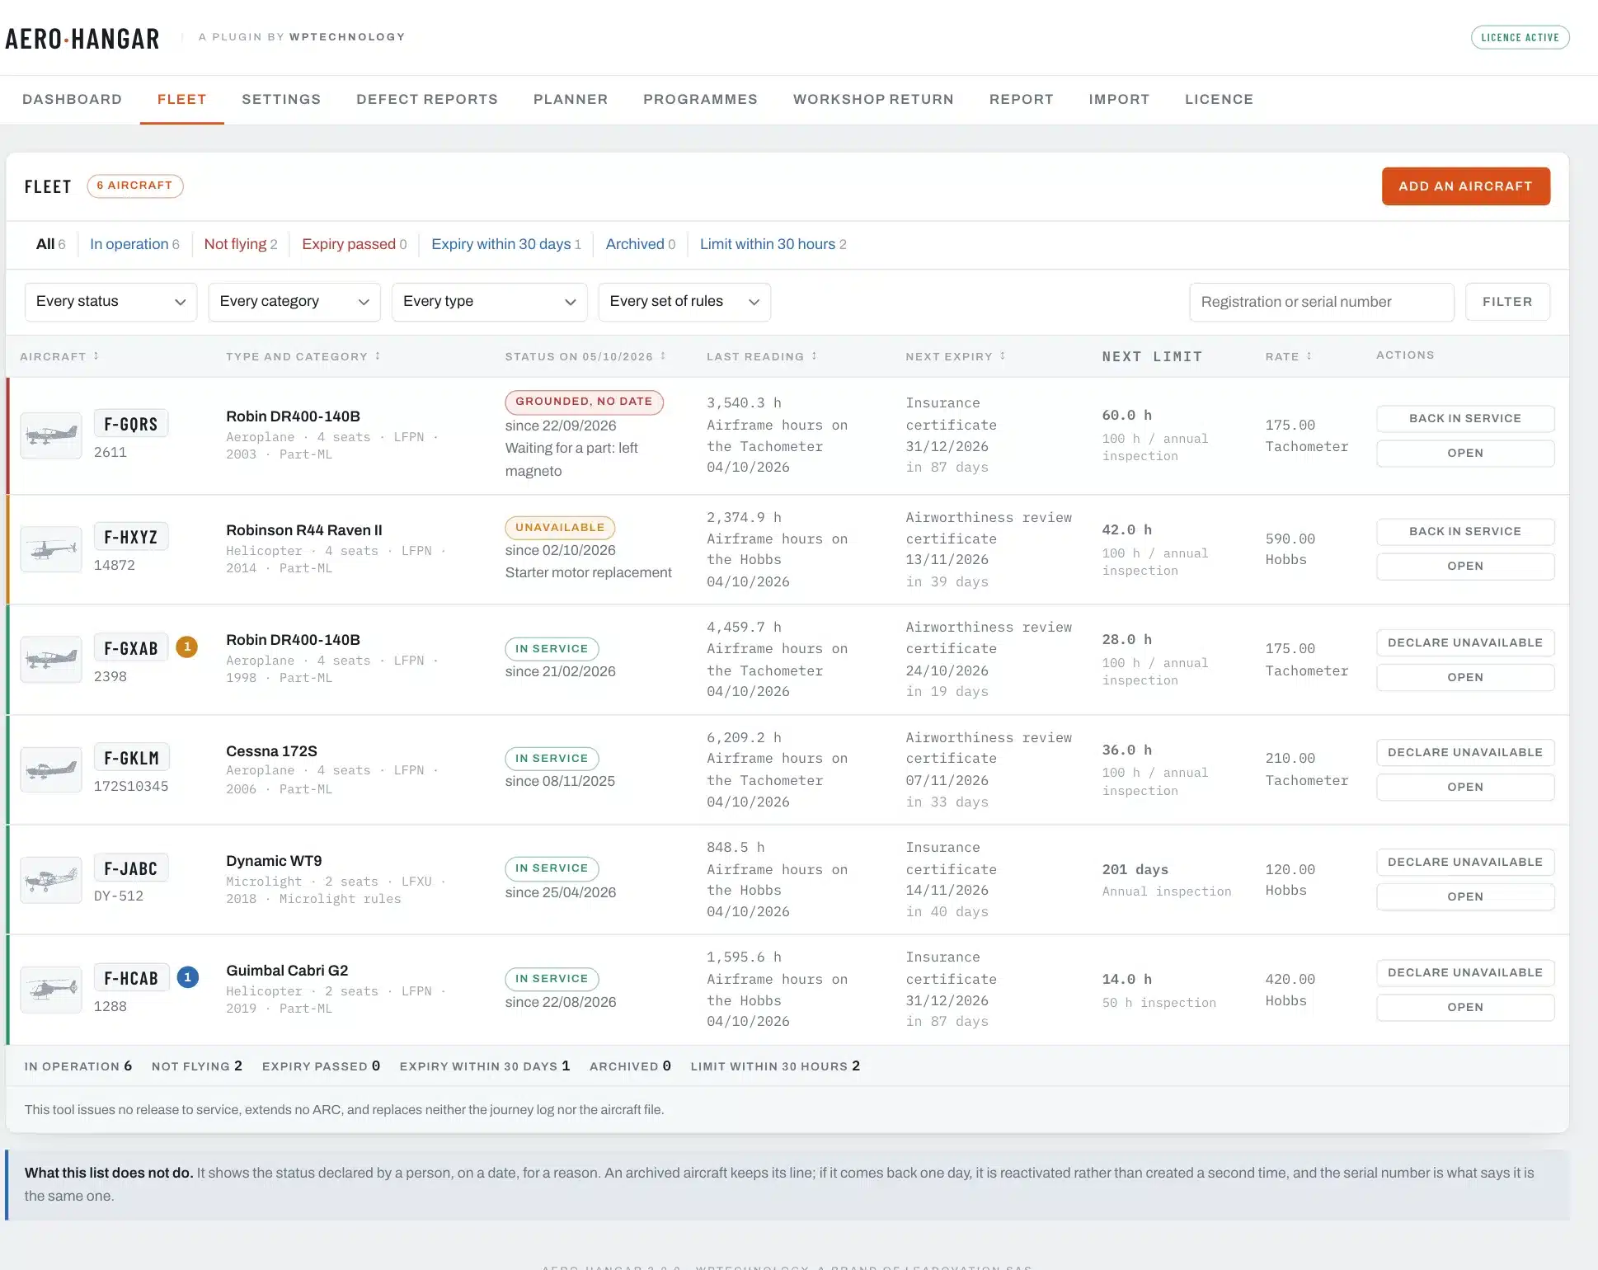Click the F-GKLM Cessna thumbnail
Image resolution: width=1598 pixels, height=1270 pixels.
click(x=51, y=769)
